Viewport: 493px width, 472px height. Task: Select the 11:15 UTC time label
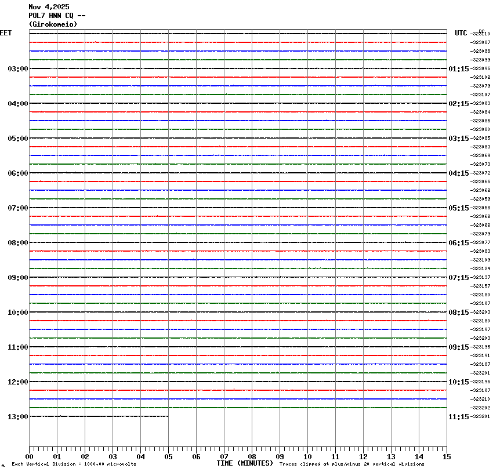point(458,417)
